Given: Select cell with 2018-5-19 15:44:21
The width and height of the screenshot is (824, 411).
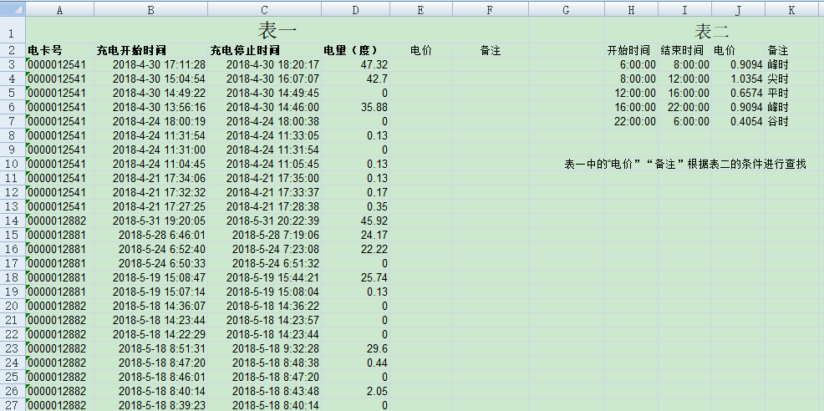Looking at the screenshot, I should (x=264, y=277).
